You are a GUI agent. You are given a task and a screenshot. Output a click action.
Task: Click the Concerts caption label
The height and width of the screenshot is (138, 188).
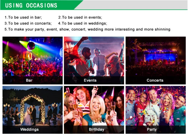tap(155, 80)
